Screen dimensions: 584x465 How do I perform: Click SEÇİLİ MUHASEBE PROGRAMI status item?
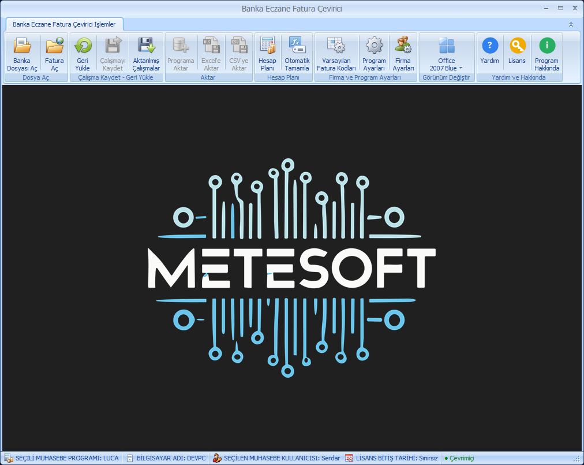coord(62,458)
